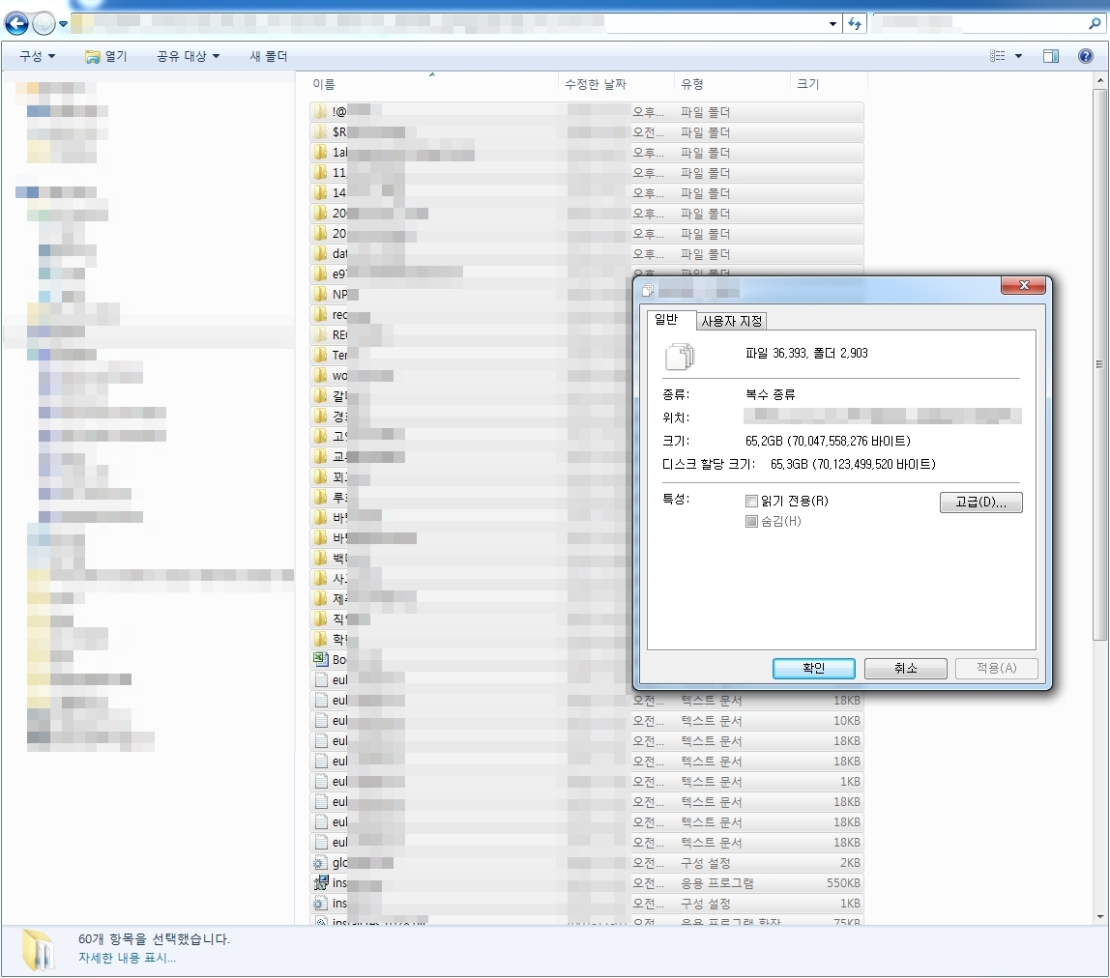Toggle the 읽기 전용(R) checkbox

752,501
